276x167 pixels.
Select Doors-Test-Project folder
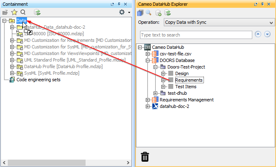click(186, 67)
